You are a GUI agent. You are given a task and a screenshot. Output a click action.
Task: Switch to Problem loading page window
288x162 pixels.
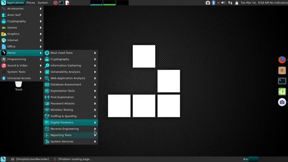coord(73,159)
